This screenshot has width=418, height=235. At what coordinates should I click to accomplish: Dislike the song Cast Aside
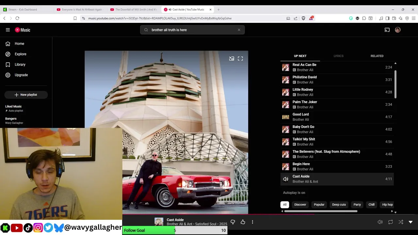coord(233,222)
